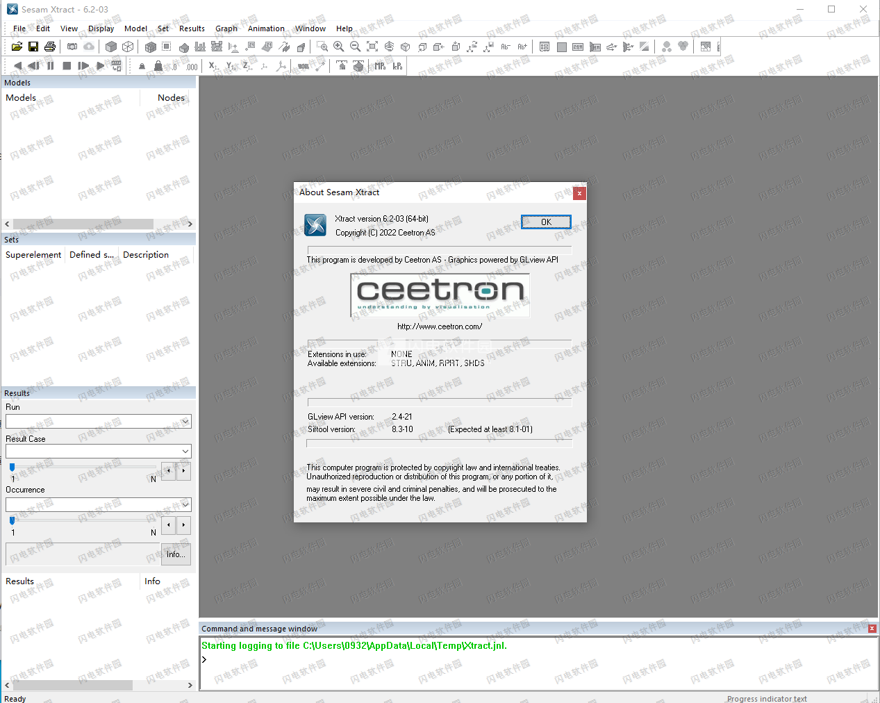Click the fit to window icon

372,47
